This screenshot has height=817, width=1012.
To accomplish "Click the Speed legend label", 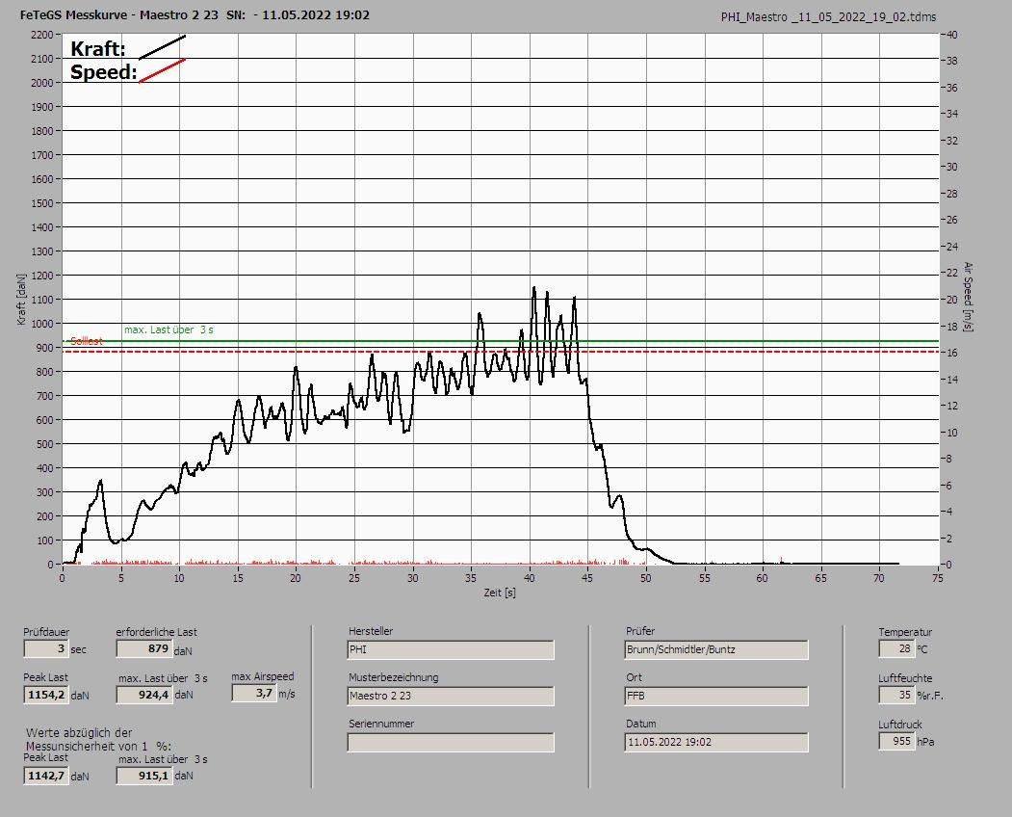I will (103, 72).
